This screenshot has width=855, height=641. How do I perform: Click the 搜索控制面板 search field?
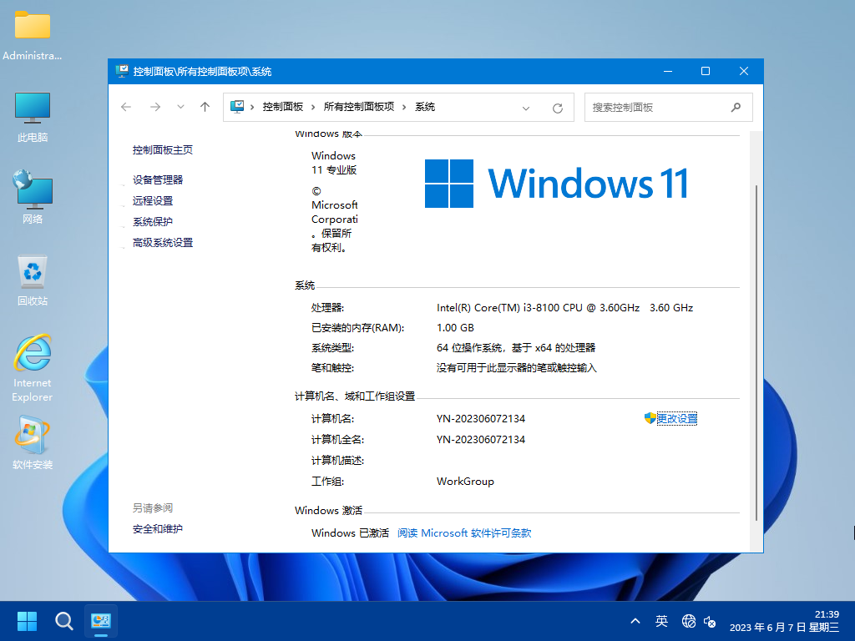(x=655, y=107)
